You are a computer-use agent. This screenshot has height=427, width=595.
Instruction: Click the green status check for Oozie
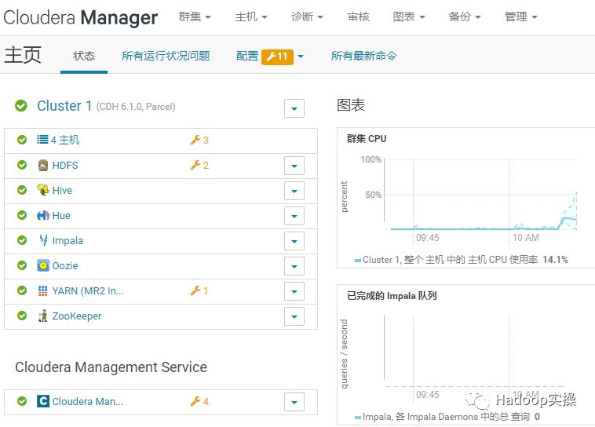pos(22,265)
